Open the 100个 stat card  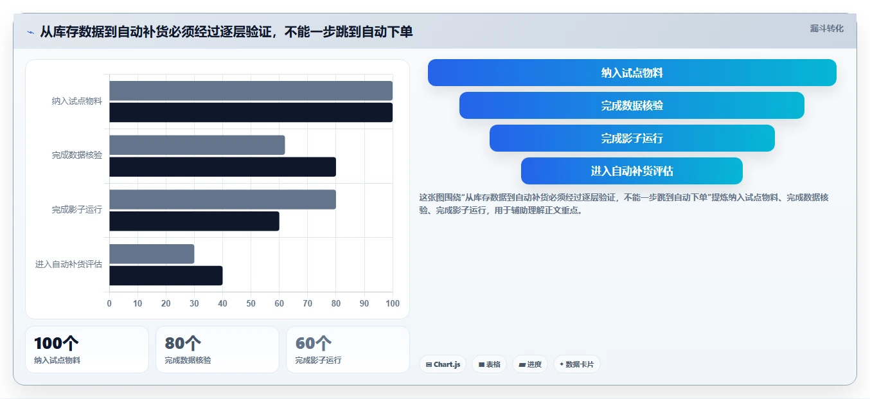[87, 350]
